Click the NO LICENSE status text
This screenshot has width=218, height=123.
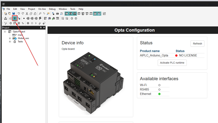tap(188, 56)
